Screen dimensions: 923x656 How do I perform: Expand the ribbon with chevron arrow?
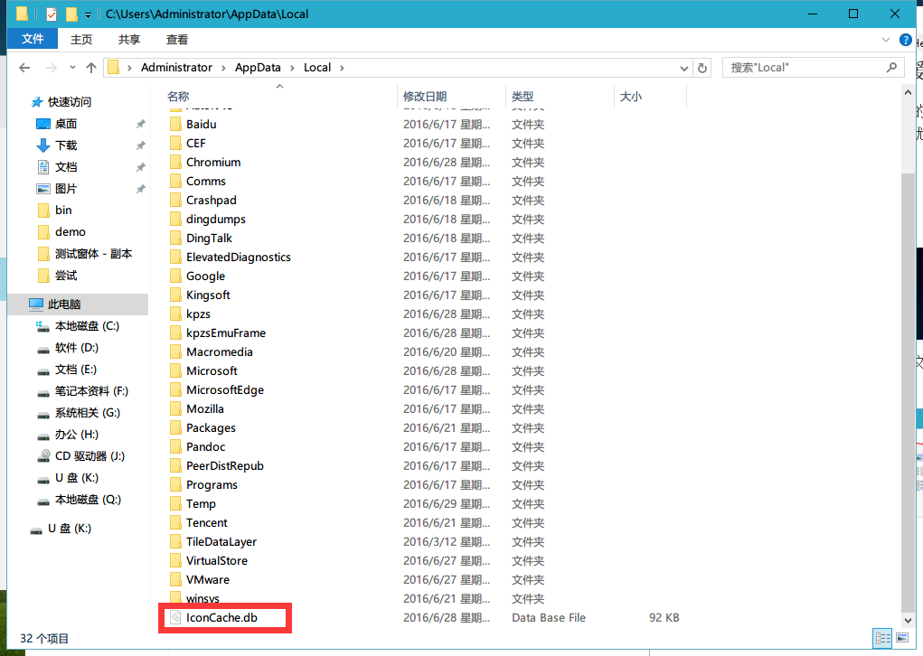[x=885, y=40]
